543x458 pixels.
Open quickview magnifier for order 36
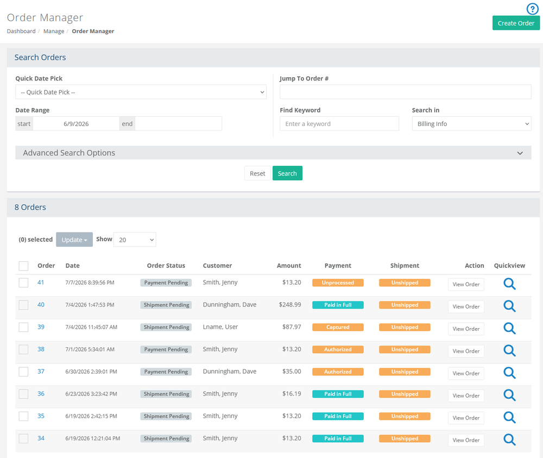(509, 395)
